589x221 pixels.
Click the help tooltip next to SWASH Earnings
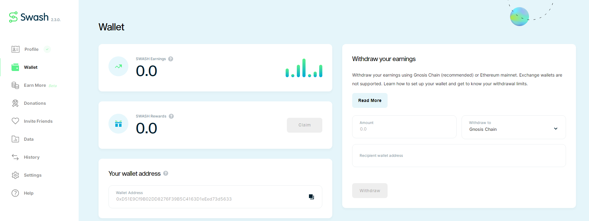[x=171, y=59]
